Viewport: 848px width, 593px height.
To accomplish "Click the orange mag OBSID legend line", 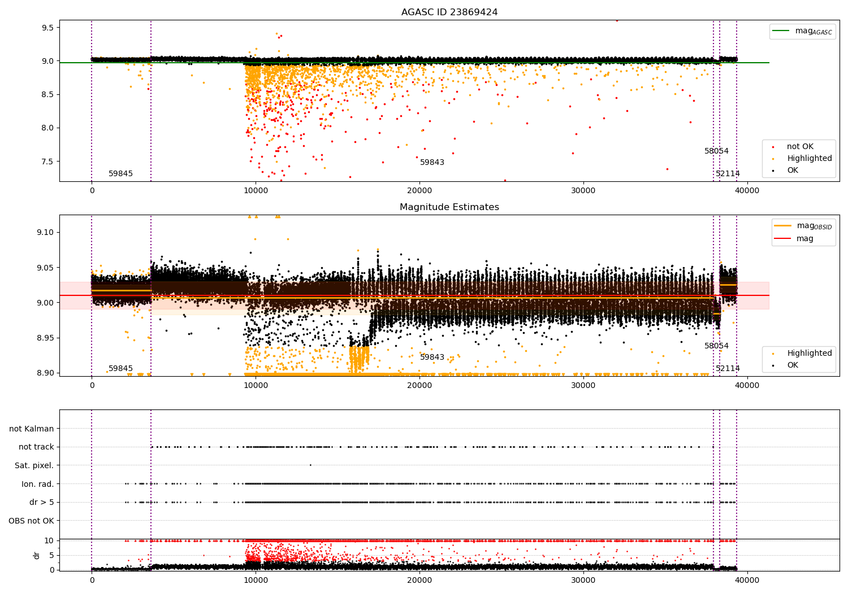I will (783, 226).
